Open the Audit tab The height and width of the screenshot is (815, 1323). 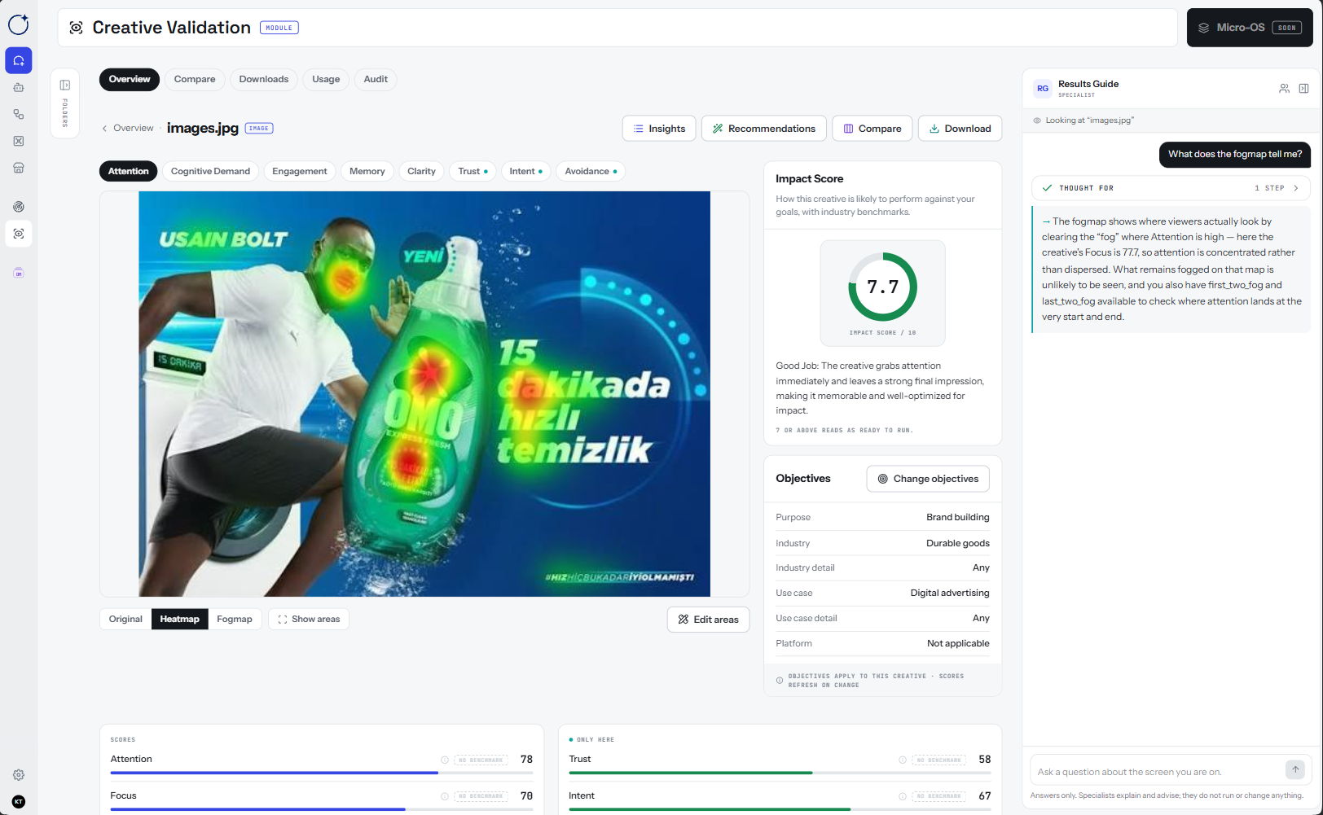tap(376, 79)
